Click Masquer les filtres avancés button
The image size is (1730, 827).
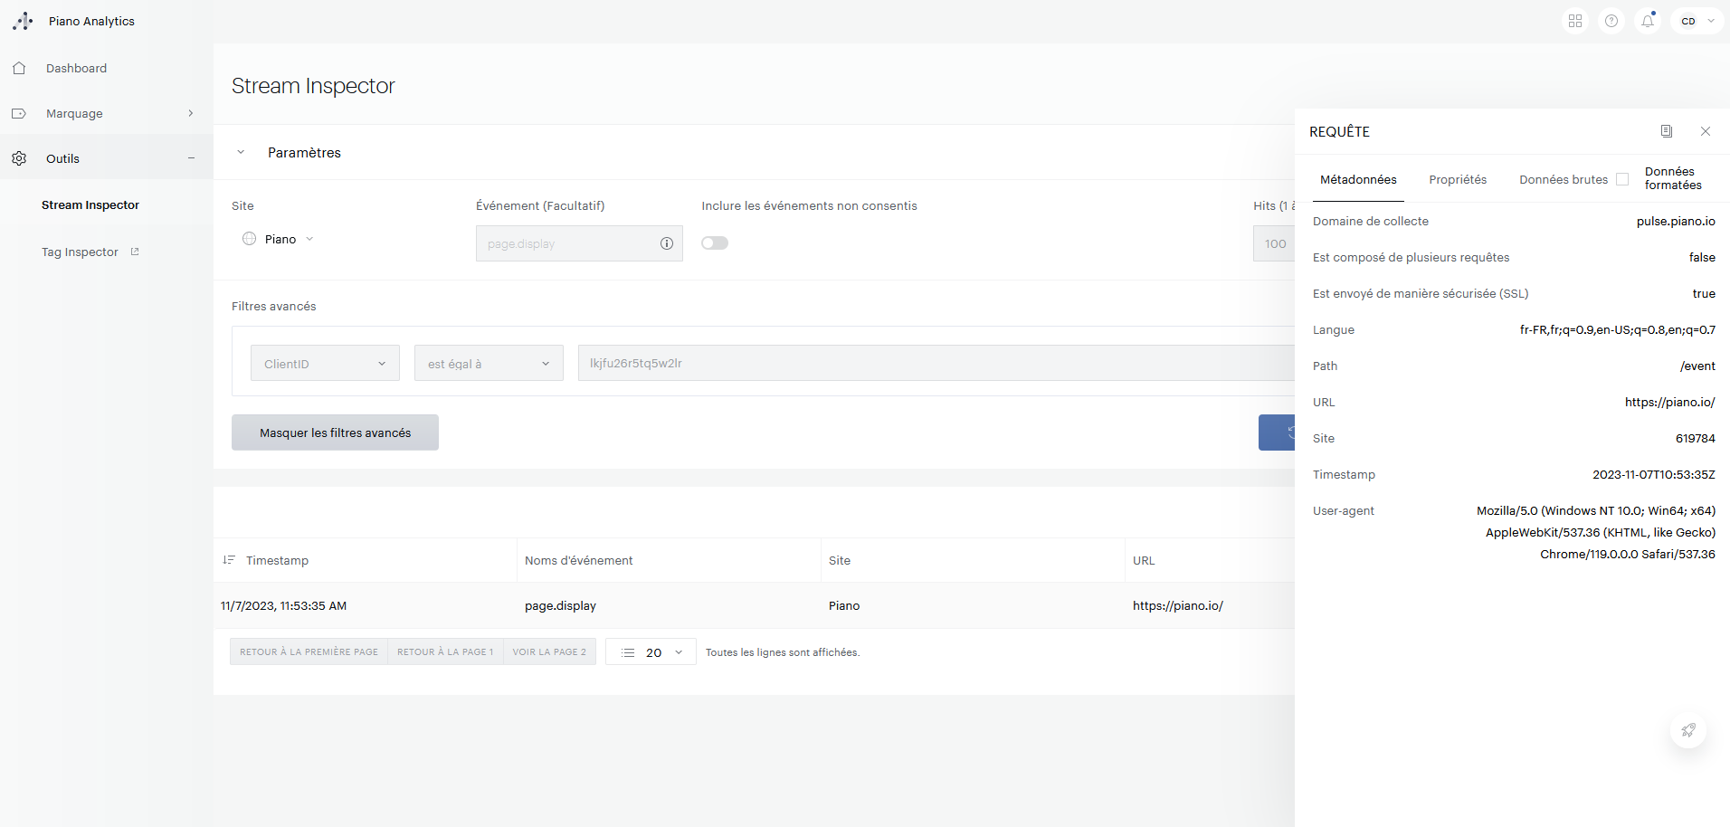click(335, 433)
